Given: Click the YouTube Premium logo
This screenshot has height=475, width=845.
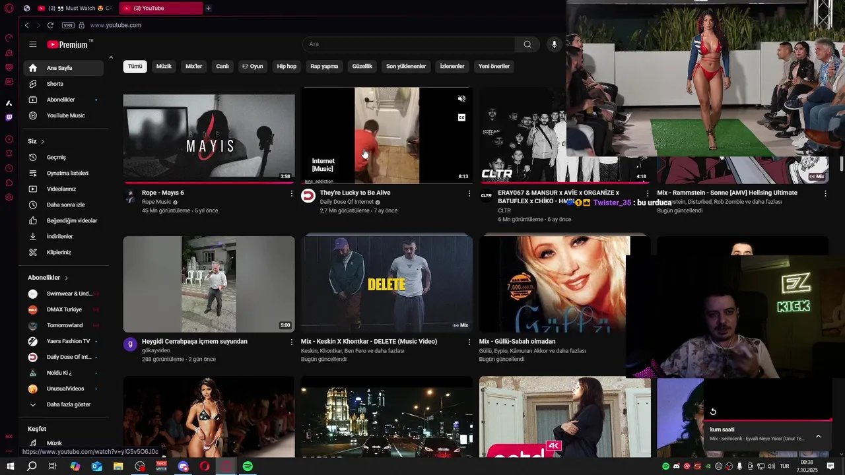Looking at the screenshot, I should tap(67, 44).
